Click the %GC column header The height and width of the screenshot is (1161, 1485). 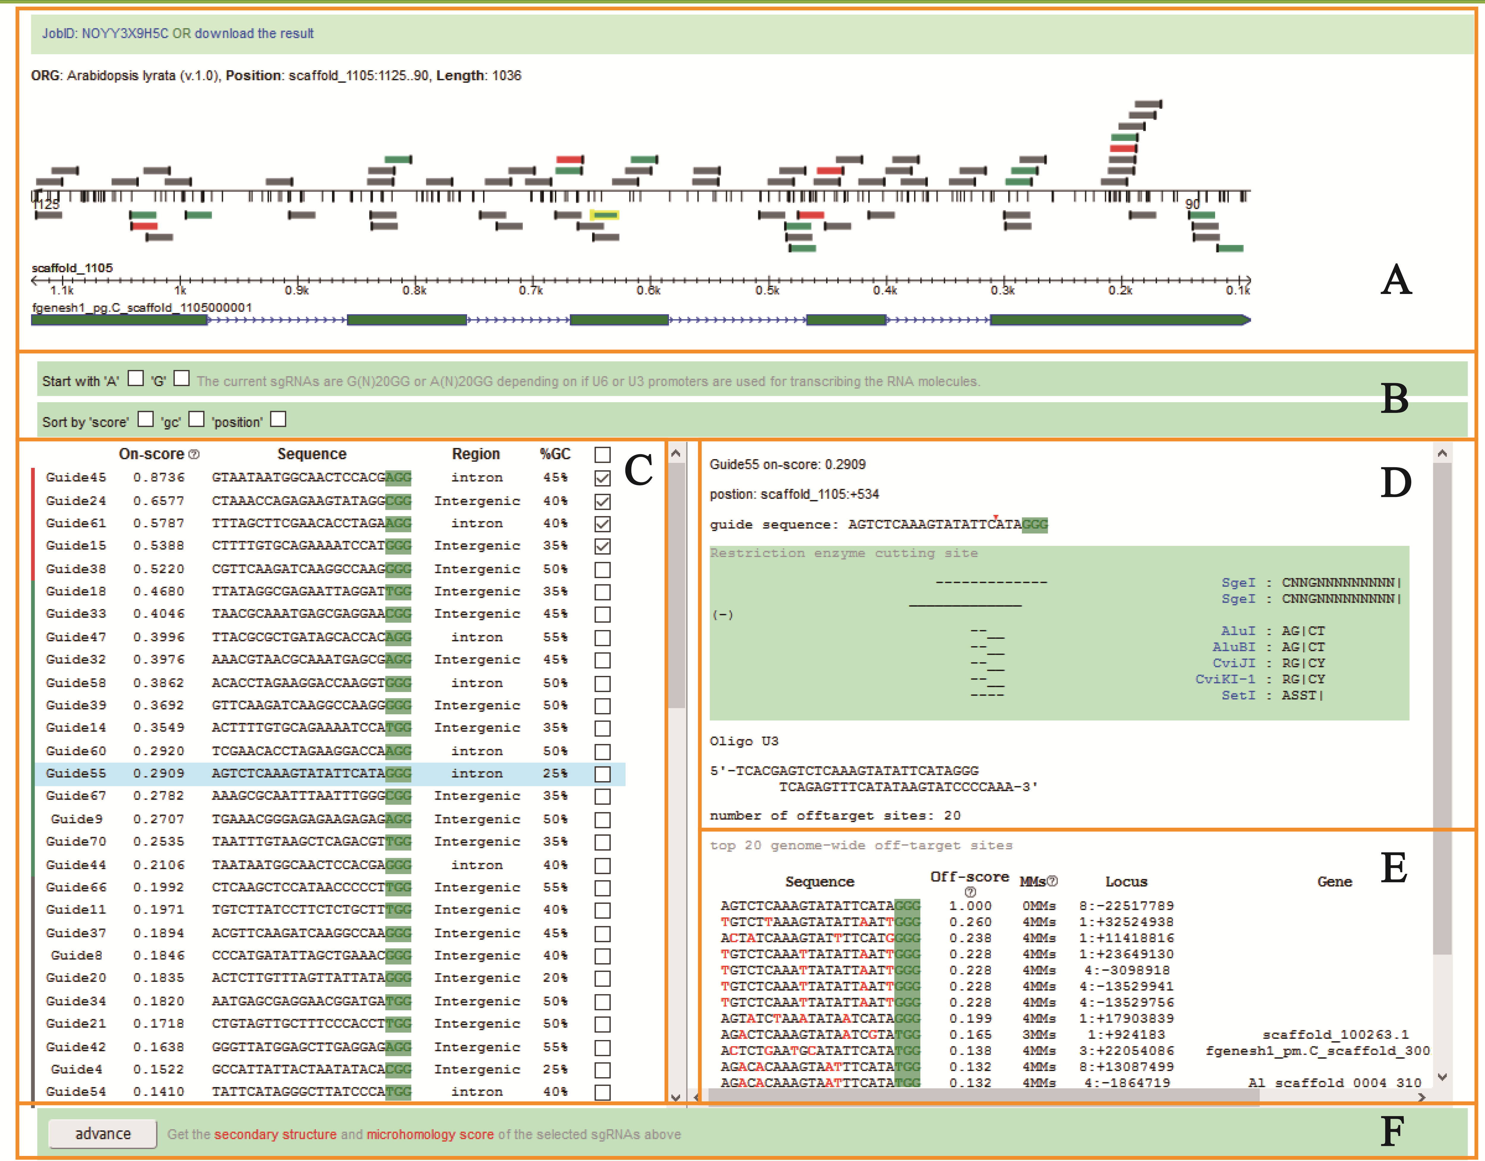click(x=555, y=454)
